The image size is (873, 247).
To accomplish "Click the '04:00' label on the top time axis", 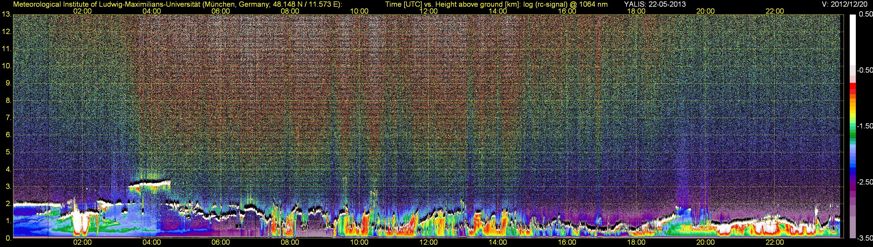I will point(152,11).
